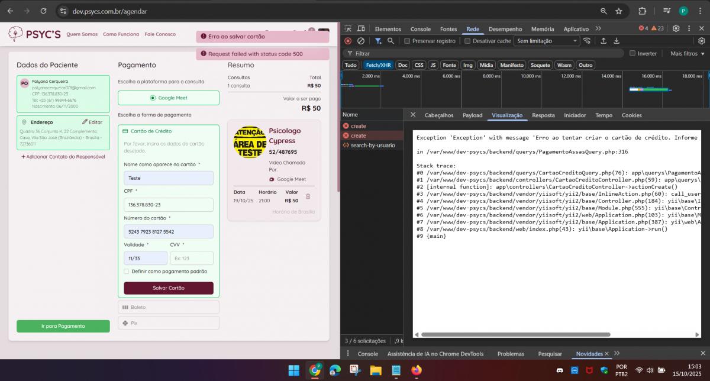The width and height of the screenshot is (710, 381).
Task: Click the inspect element picker icon
Action: 348,28
